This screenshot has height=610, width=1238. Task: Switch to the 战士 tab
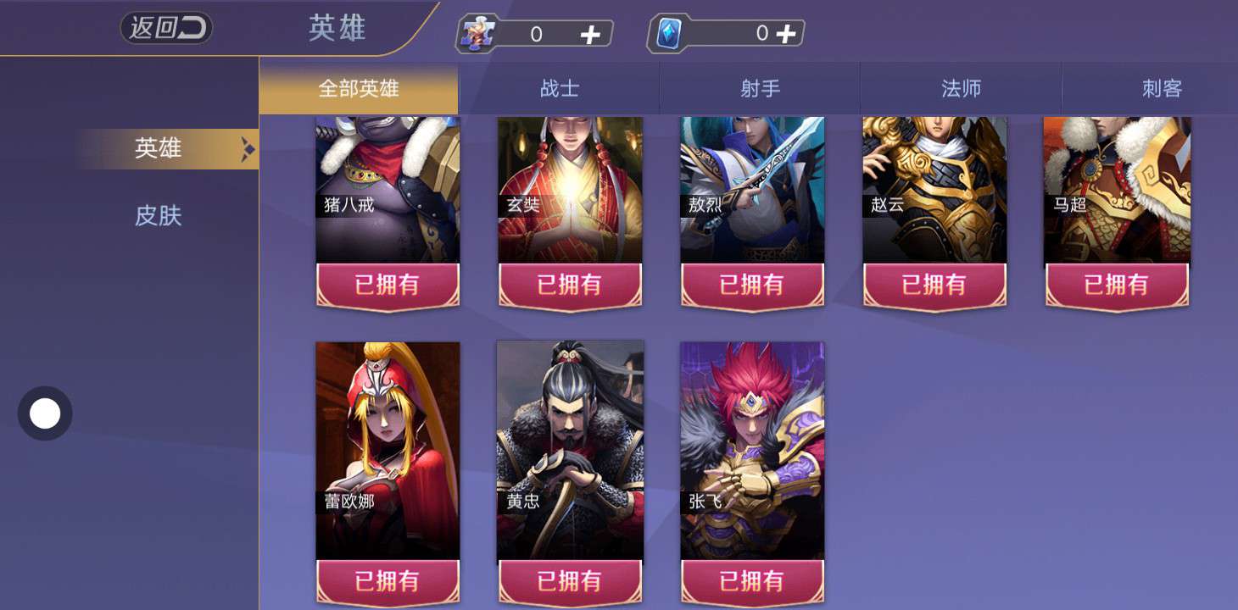[x=560, y=88]
